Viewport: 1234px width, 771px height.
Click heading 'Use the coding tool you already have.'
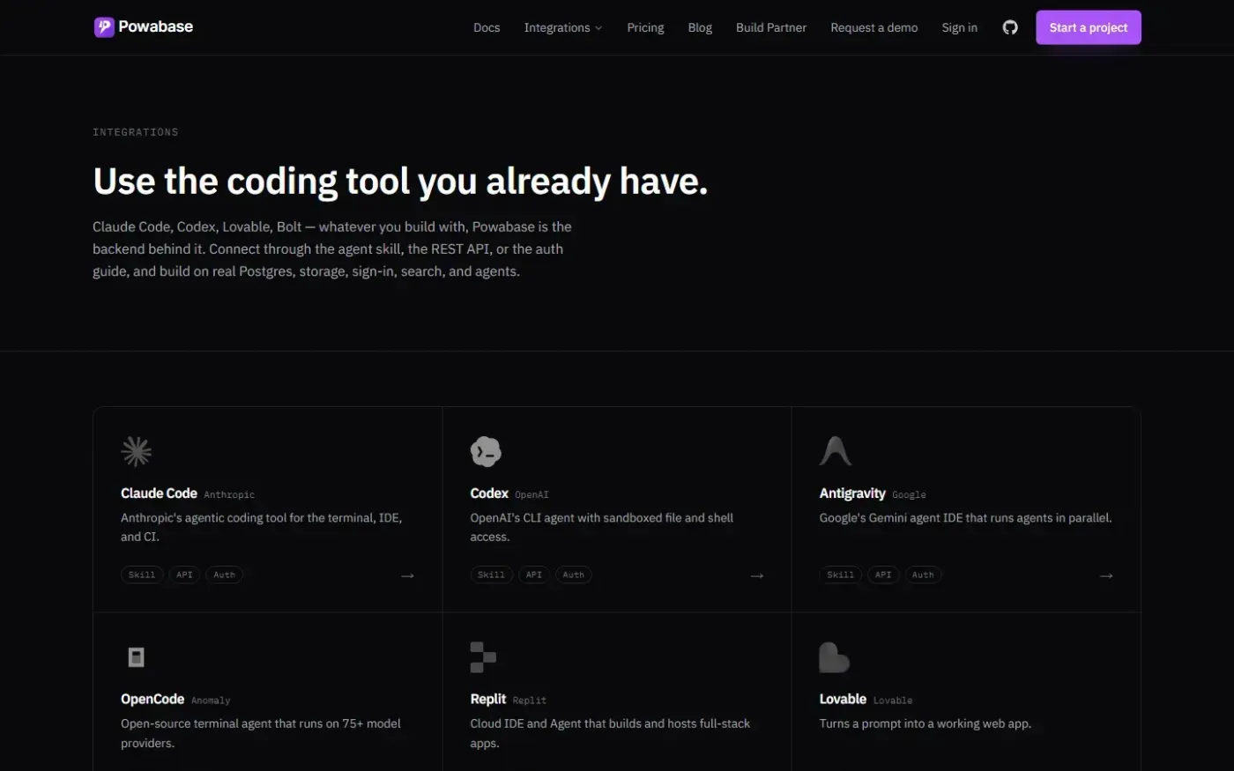(400, 182)
